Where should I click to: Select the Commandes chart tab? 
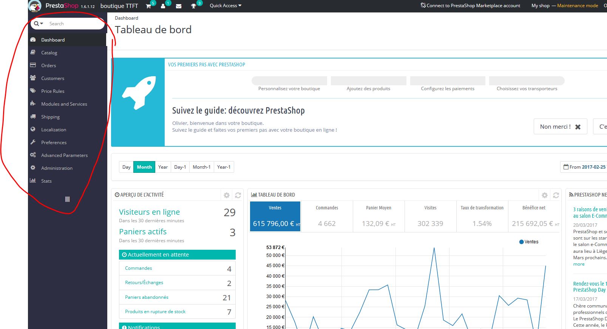click(x=327, y=216)
